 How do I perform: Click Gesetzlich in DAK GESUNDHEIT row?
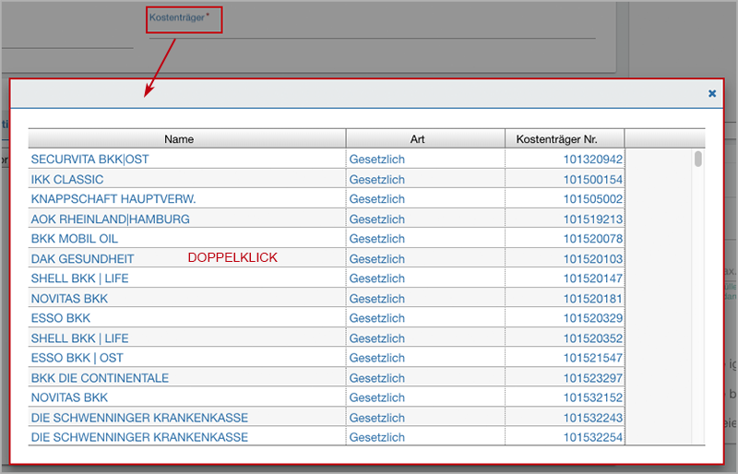(x=377, y=259)
